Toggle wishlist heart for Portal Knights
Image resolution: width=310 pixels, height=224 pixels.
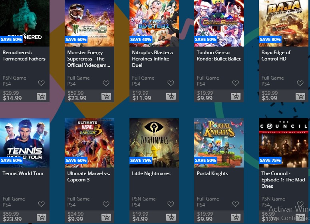[x=235, y=204]
